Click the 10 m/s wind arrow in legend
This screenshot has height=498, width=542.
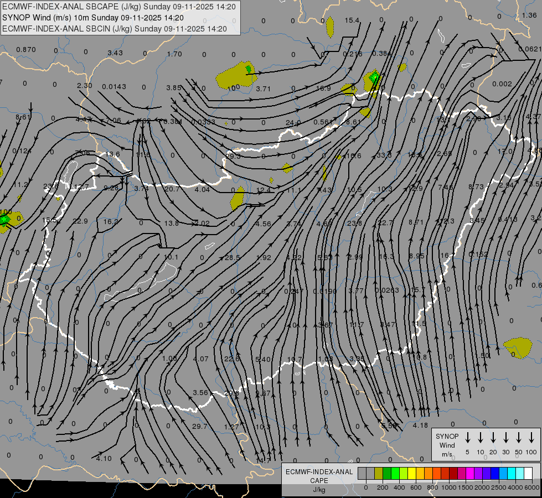click(481, 438)
